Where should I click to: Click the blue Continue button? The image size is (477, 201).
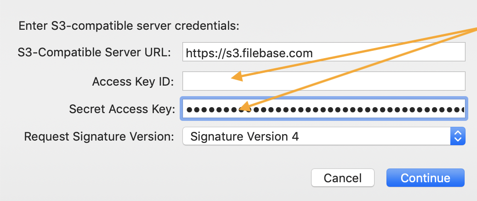click(x=425, y=178)
